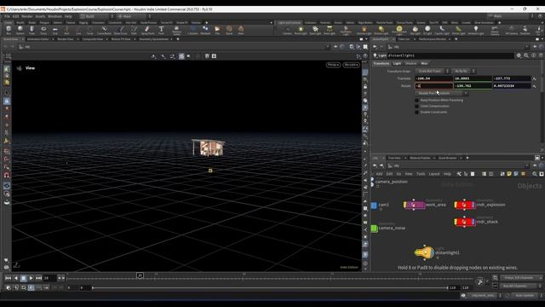Image resolution: width=545 pixels, height=307 pixels.
Task: Enable Keep Position When Parenting checkbox
Action: coord(416,101)
